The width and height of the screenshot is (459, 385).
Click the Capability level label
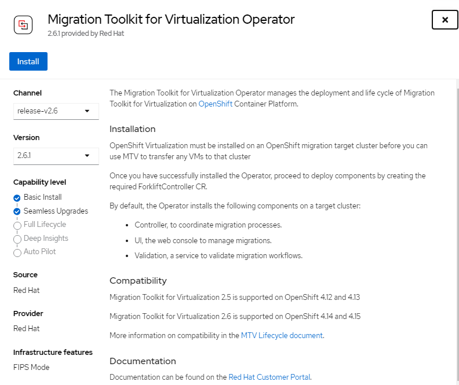pyautogui.click(x=39, y=182)
